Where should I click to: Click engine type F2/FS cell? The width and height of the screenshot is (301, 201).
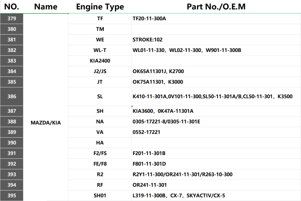coord(100,153)
